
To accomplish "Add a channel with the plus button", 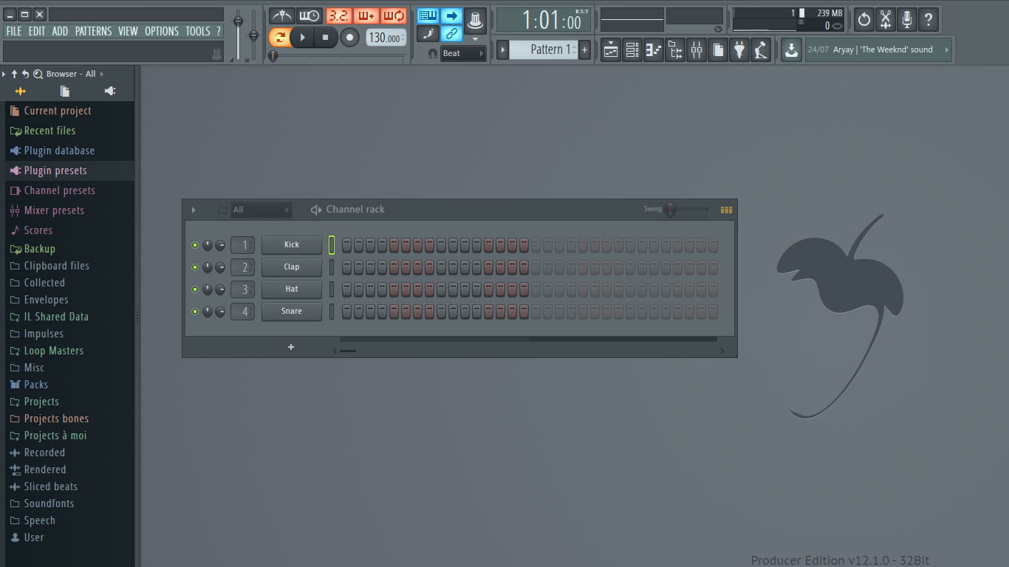I will tap(291, 347).
